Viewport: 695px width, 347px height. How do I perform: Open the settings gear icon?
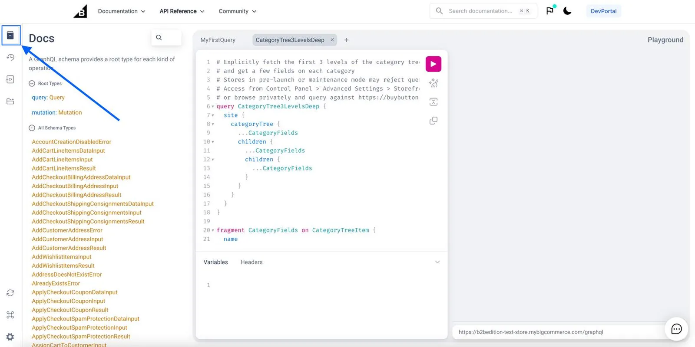click(x=10, y=337)
